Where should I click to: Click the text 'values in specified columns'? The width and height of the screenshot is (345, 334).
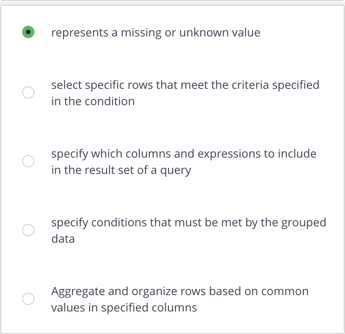click(x=124, y=307)
